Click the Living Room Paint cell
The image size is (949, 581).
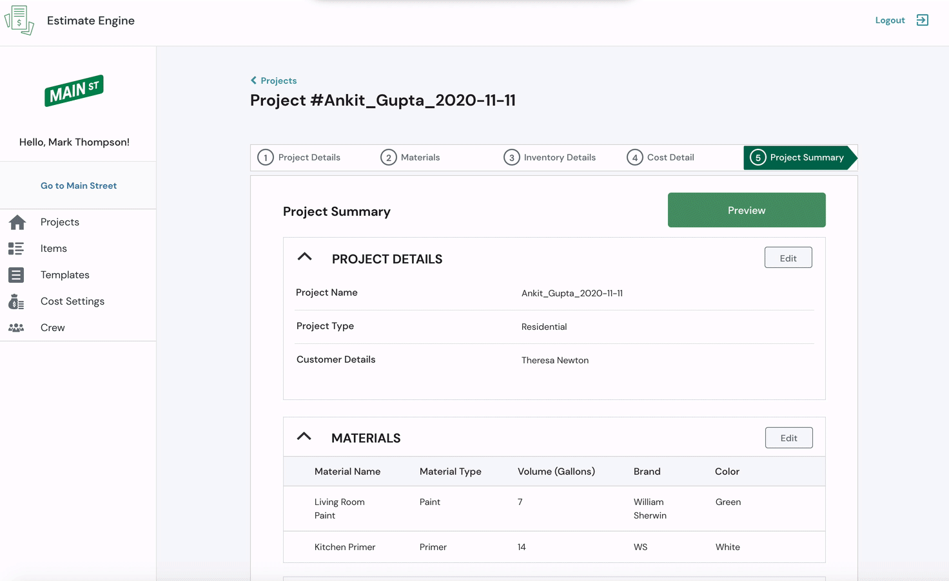[x=340, y=509]
